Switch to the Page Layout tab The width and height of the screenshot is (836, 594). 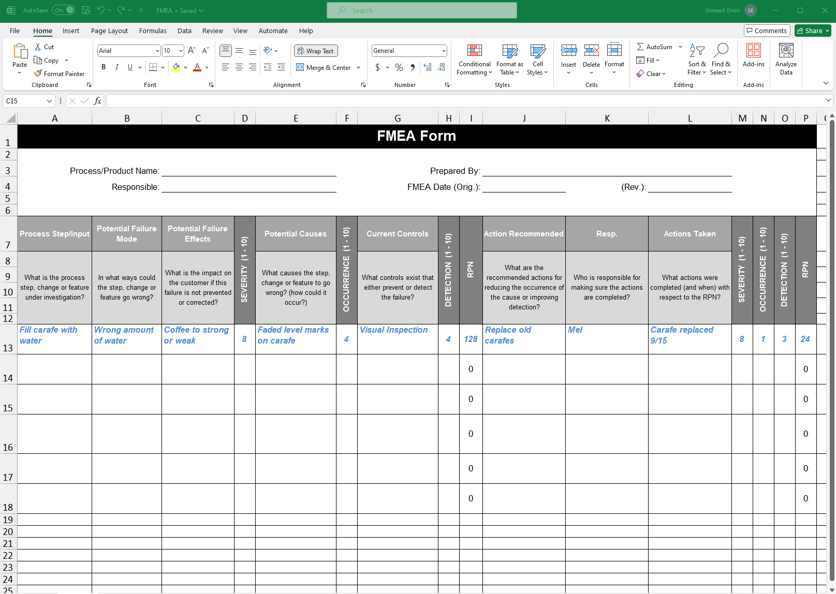109,31
